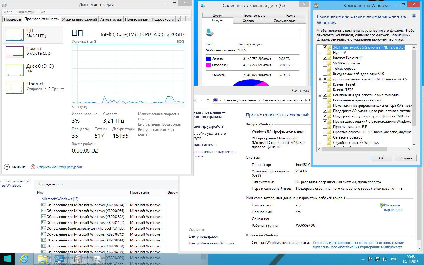Switch to the Автозагрузка tab
This screenshot has width=424, height=265.
111,19
